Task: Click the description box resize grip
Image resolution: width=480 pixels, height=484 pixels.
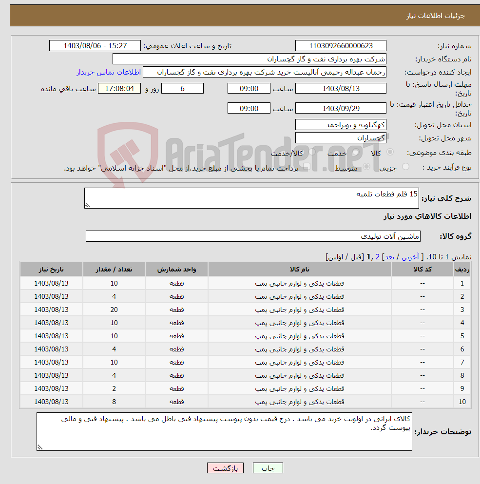Action: (88, 205)
